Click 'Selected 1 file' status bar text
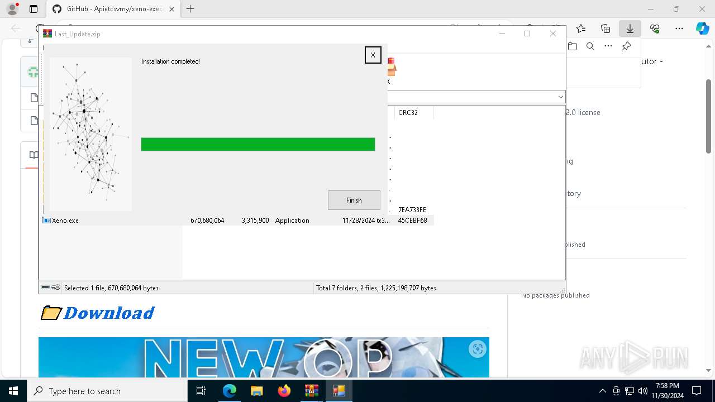The width and height of the screenshot is (715, 402). click(x=111, y=288)
